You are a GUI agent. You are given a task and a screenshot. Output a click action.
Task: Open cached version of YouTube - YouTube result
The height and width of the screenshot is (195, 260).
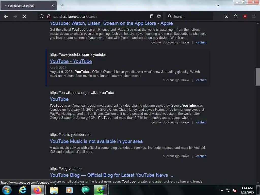tap(201, 80)
